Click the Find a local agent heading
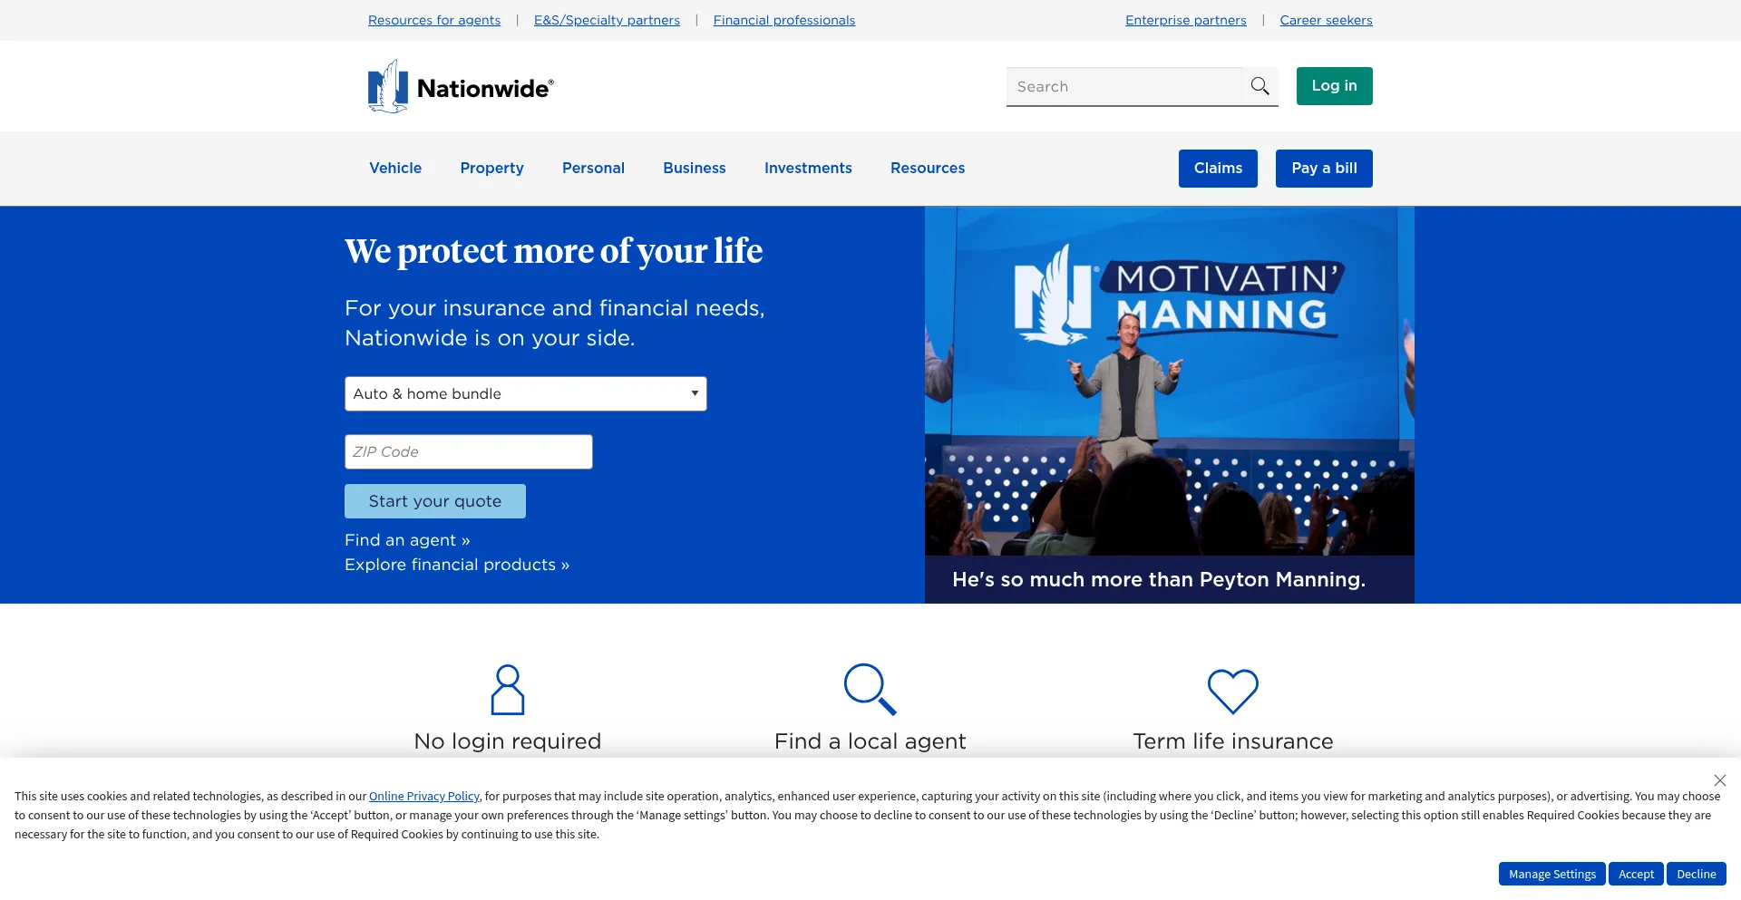This screenshot has height=900, width=1741. [x=870, y=741]
